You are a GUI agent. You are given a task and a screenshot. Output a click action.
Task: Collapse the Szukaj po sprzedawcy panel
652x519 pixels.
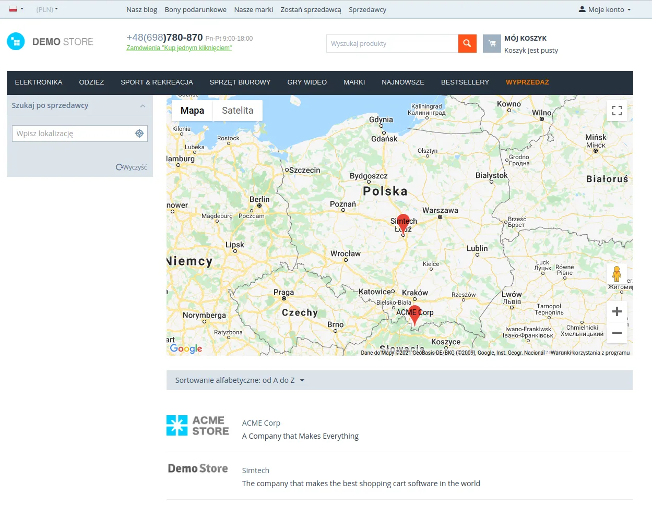[x=143, y=106]
